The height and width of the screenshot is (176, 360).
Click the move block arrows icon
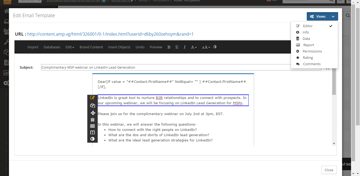[93, 113]
